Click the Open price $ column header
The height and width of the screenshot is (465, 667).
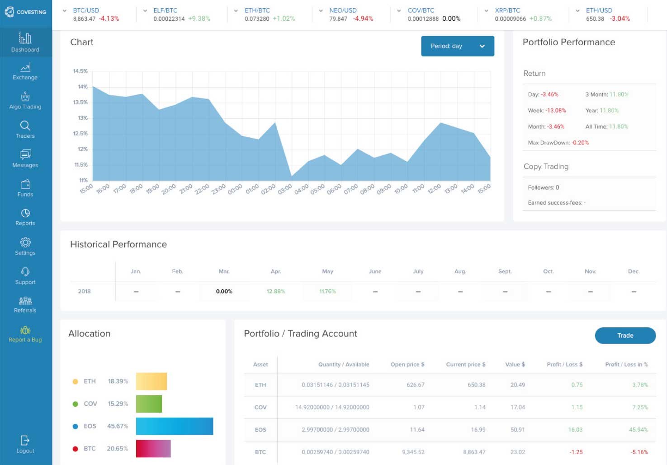407,364
